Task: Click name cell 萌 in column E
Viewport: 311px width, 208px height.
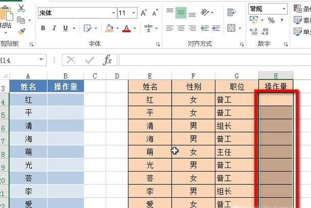Action: tap(150, 152)
